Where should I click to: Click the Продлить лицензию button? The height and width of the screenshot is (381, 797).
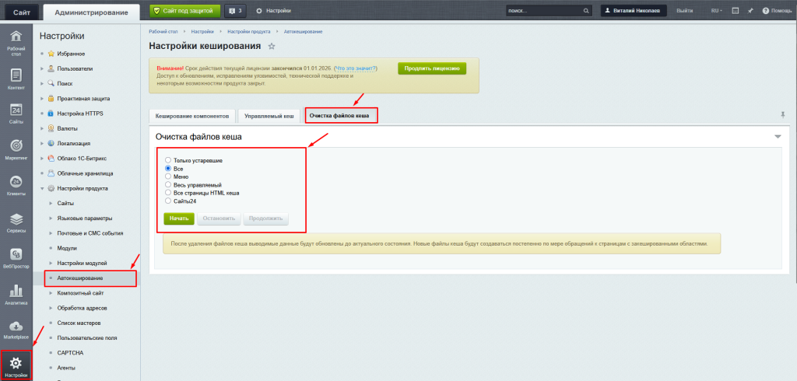(x=432, y=68)
